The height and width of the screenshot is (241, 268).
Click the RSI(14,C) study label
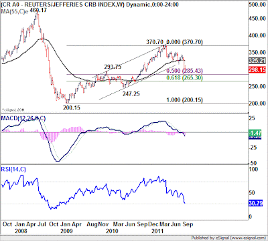tap(13, 170)
